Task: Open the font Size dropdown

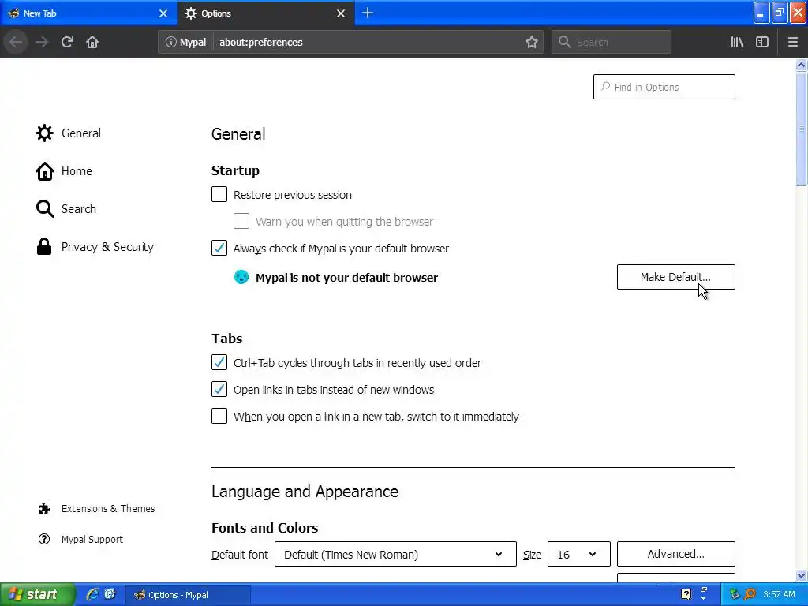Action: 578,554
